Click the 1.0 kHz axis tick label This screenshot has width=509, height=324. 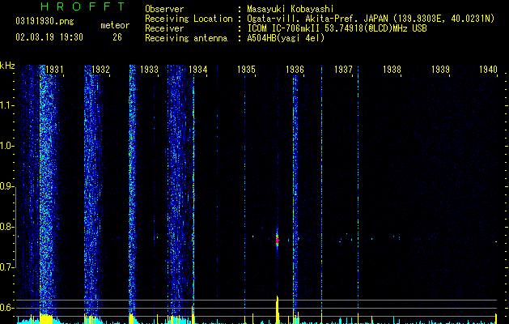[7, 146]
